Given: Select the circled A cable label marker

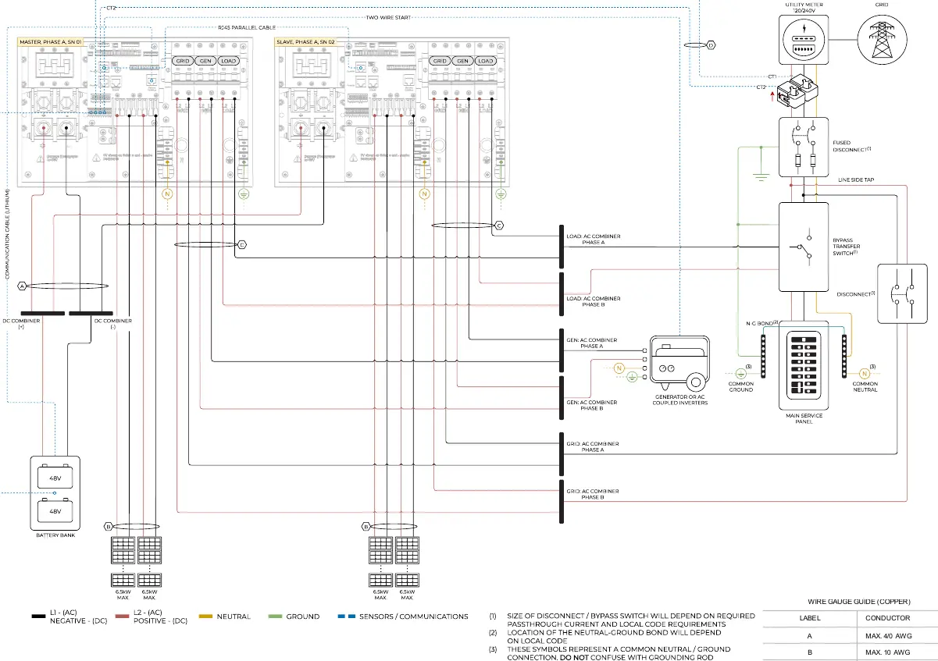Looking at the screenshot, I should [23, 286].
